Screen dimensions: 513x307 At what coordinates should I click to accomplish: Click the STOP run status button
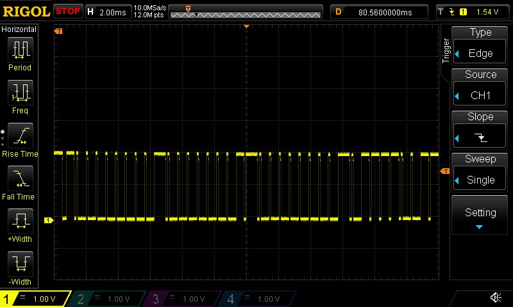point(68,11)
